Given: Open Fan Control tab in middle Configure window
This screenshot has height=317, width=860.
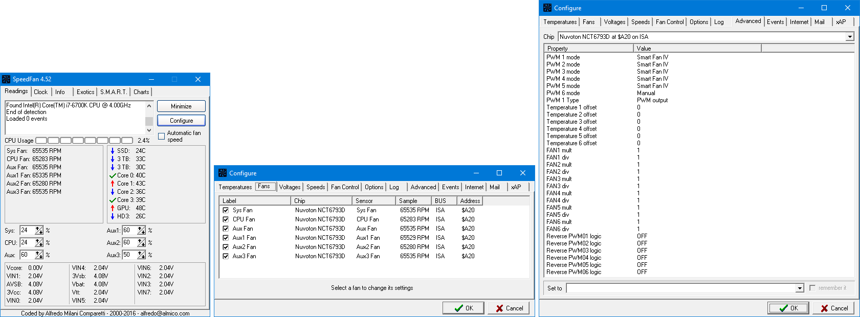Looking at the screenshot, I should [x=345, y=187].
